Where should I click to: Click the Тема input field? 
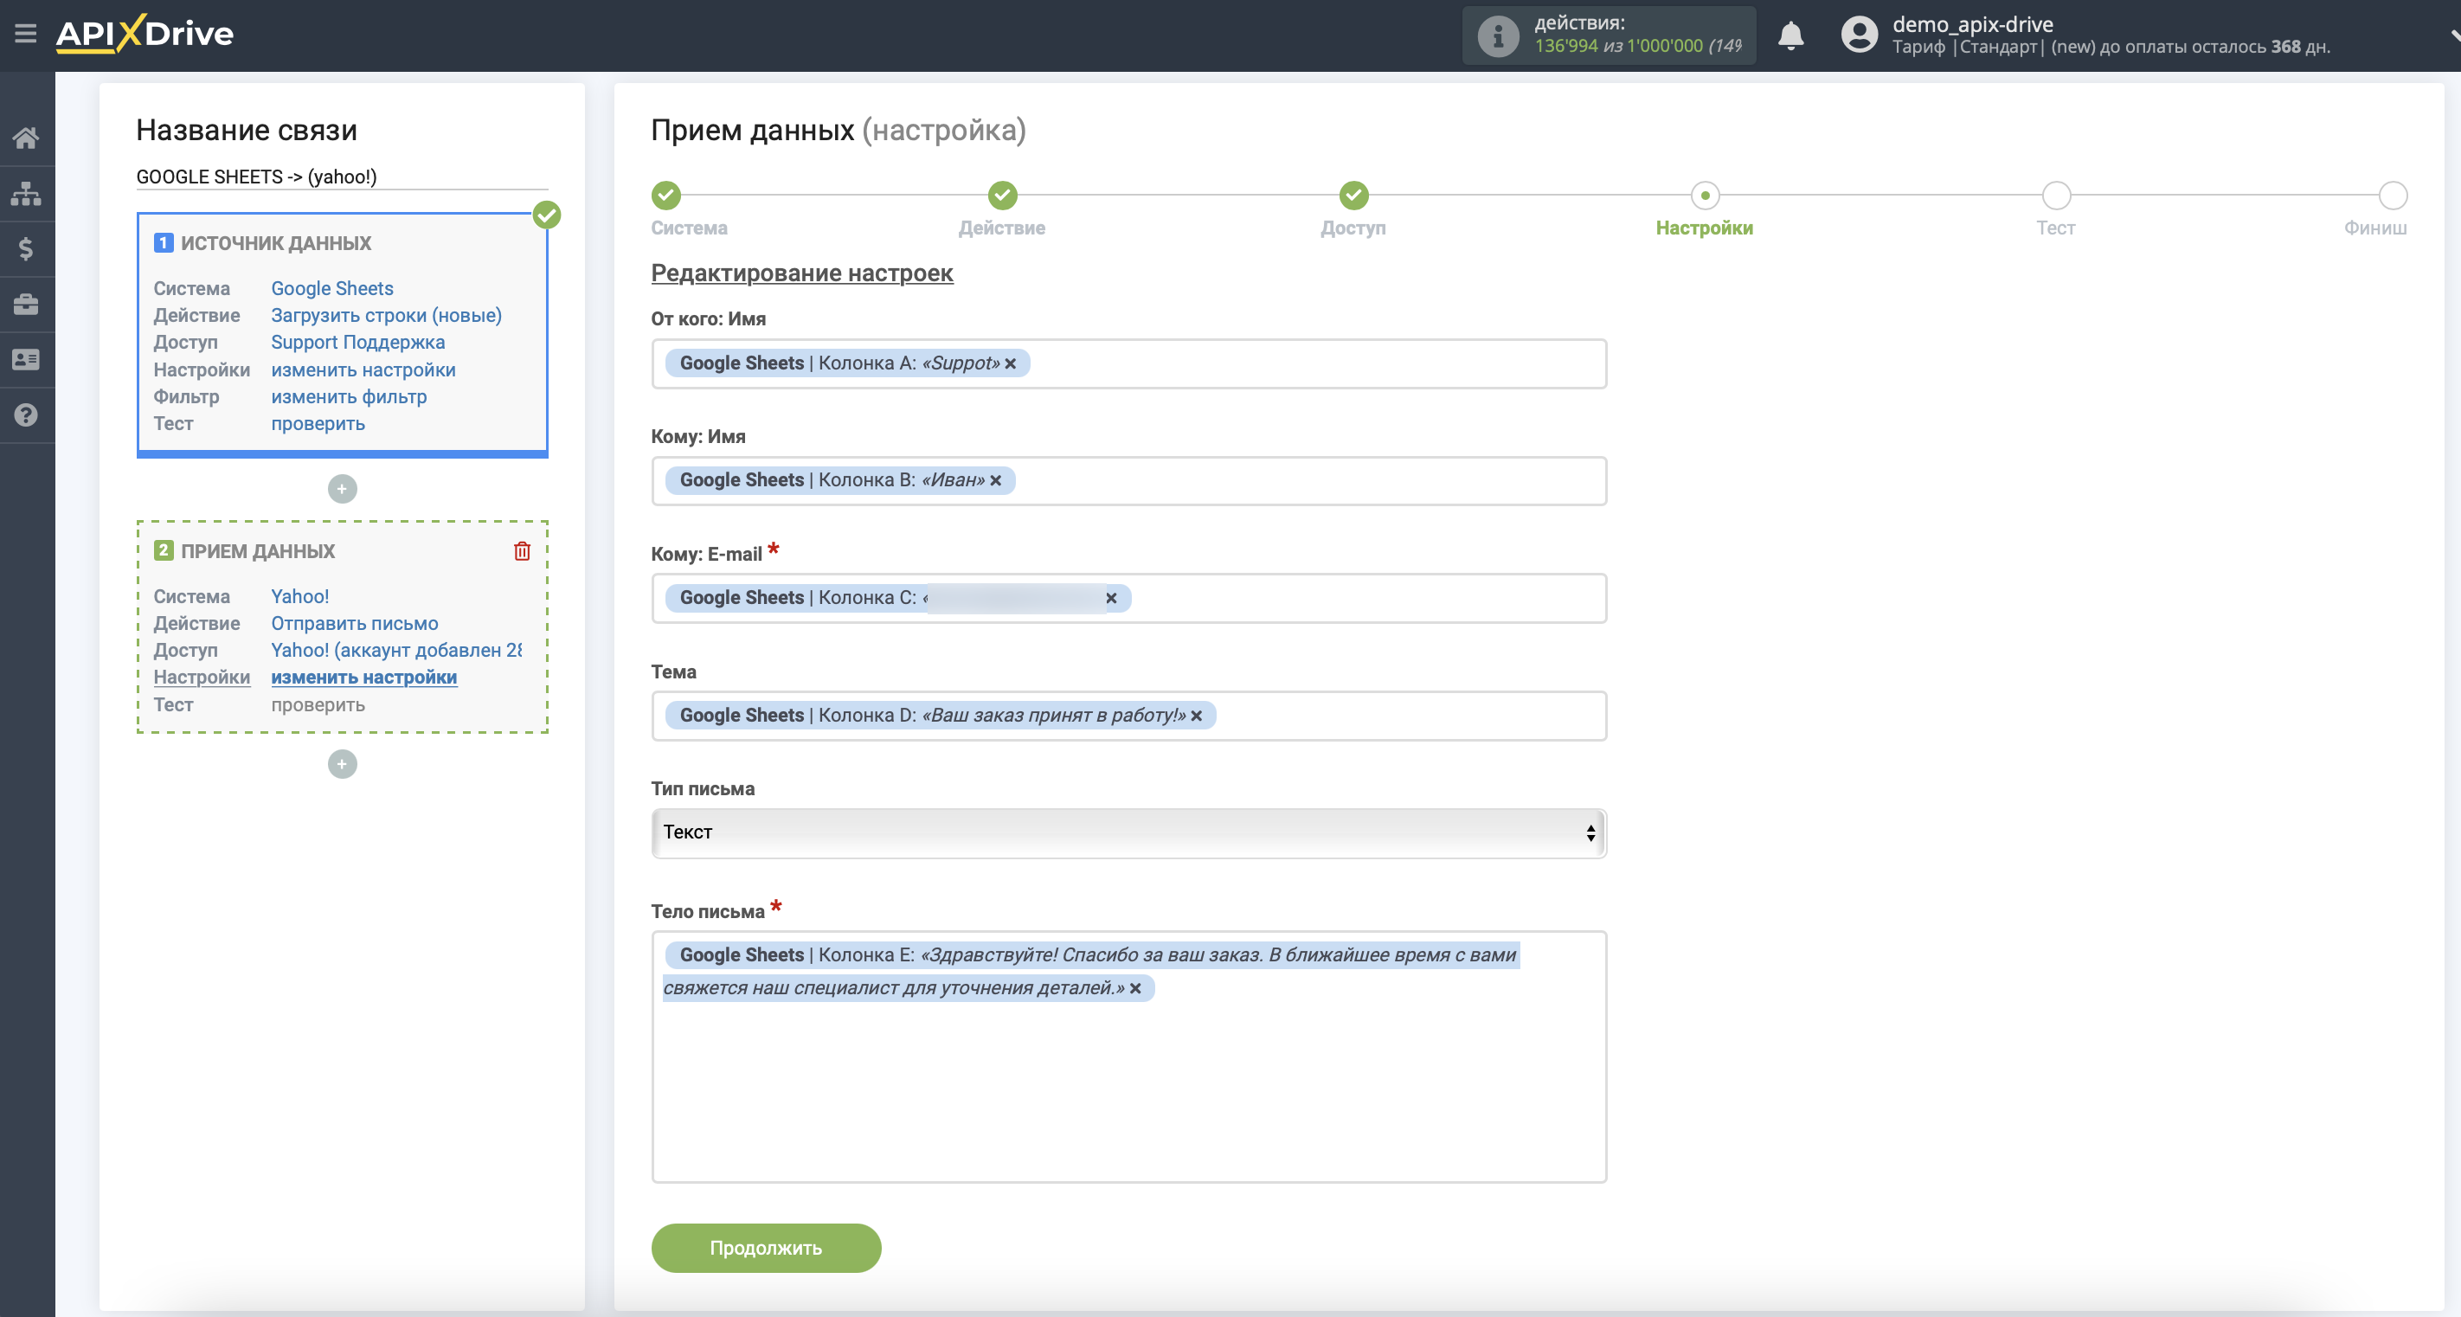[1128, 716]
